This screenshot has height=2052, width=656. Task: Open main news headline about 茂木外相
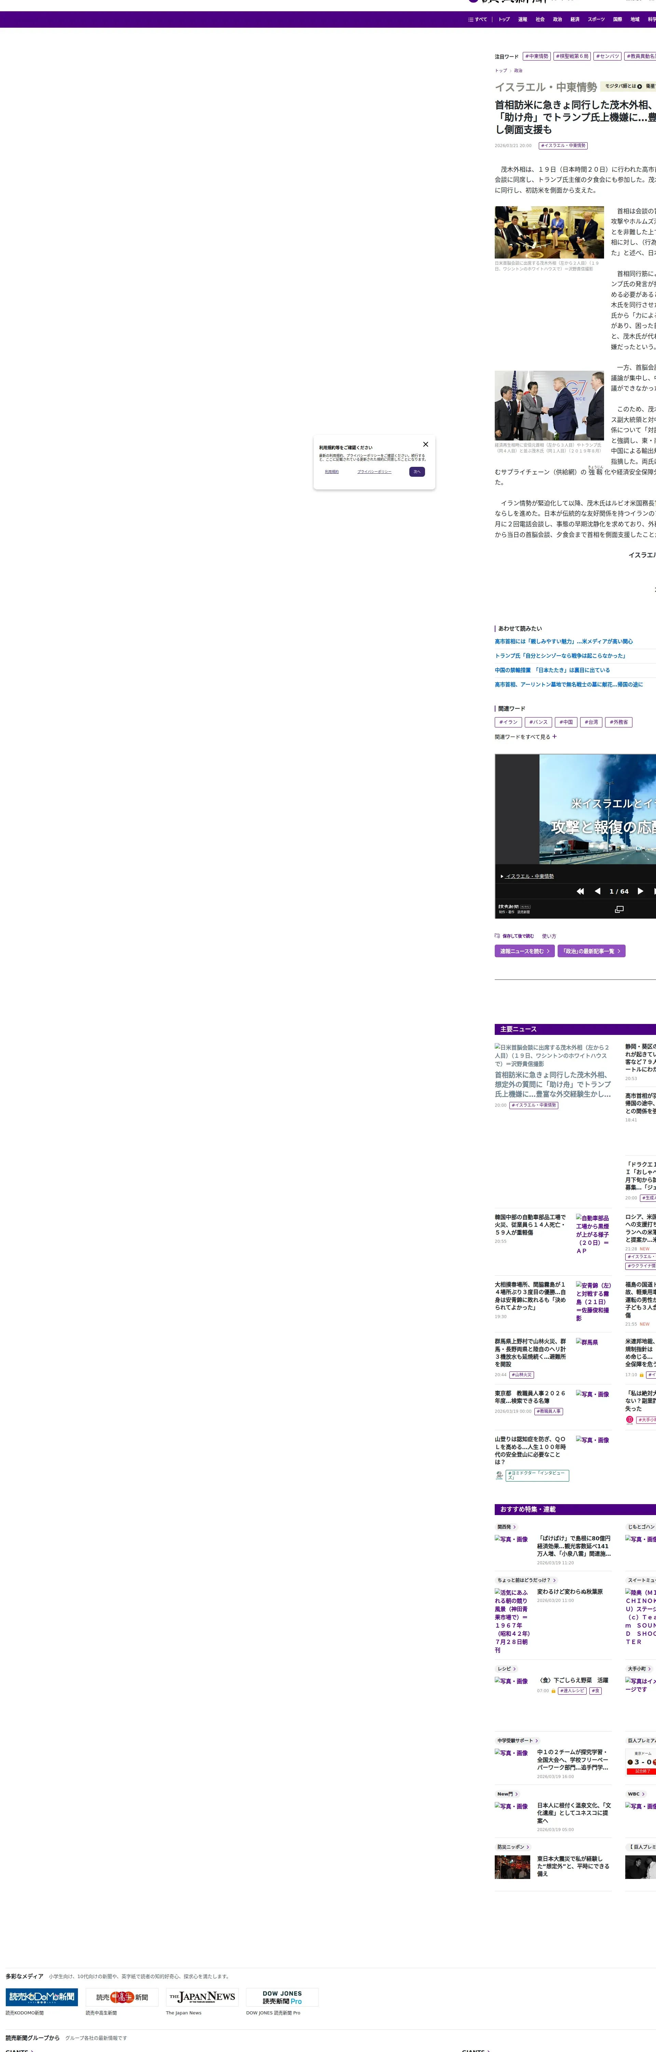click(x=552, y=1084)
